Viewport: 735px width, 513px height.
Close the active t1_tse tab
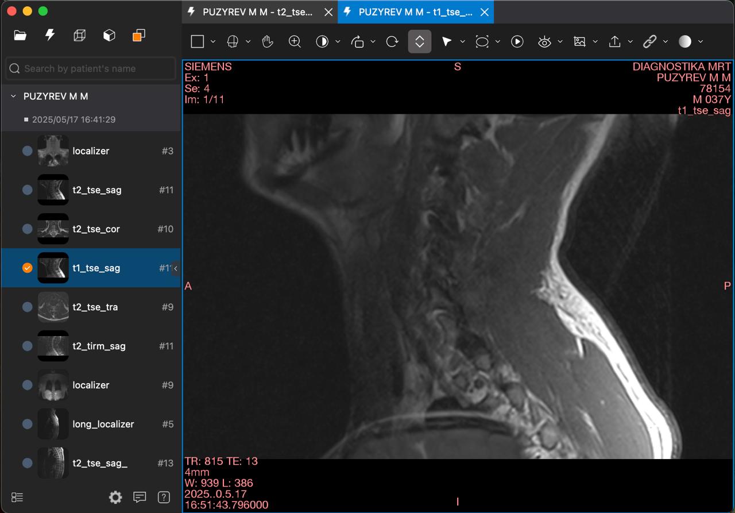pyautogui.click(x=484, y=12)
